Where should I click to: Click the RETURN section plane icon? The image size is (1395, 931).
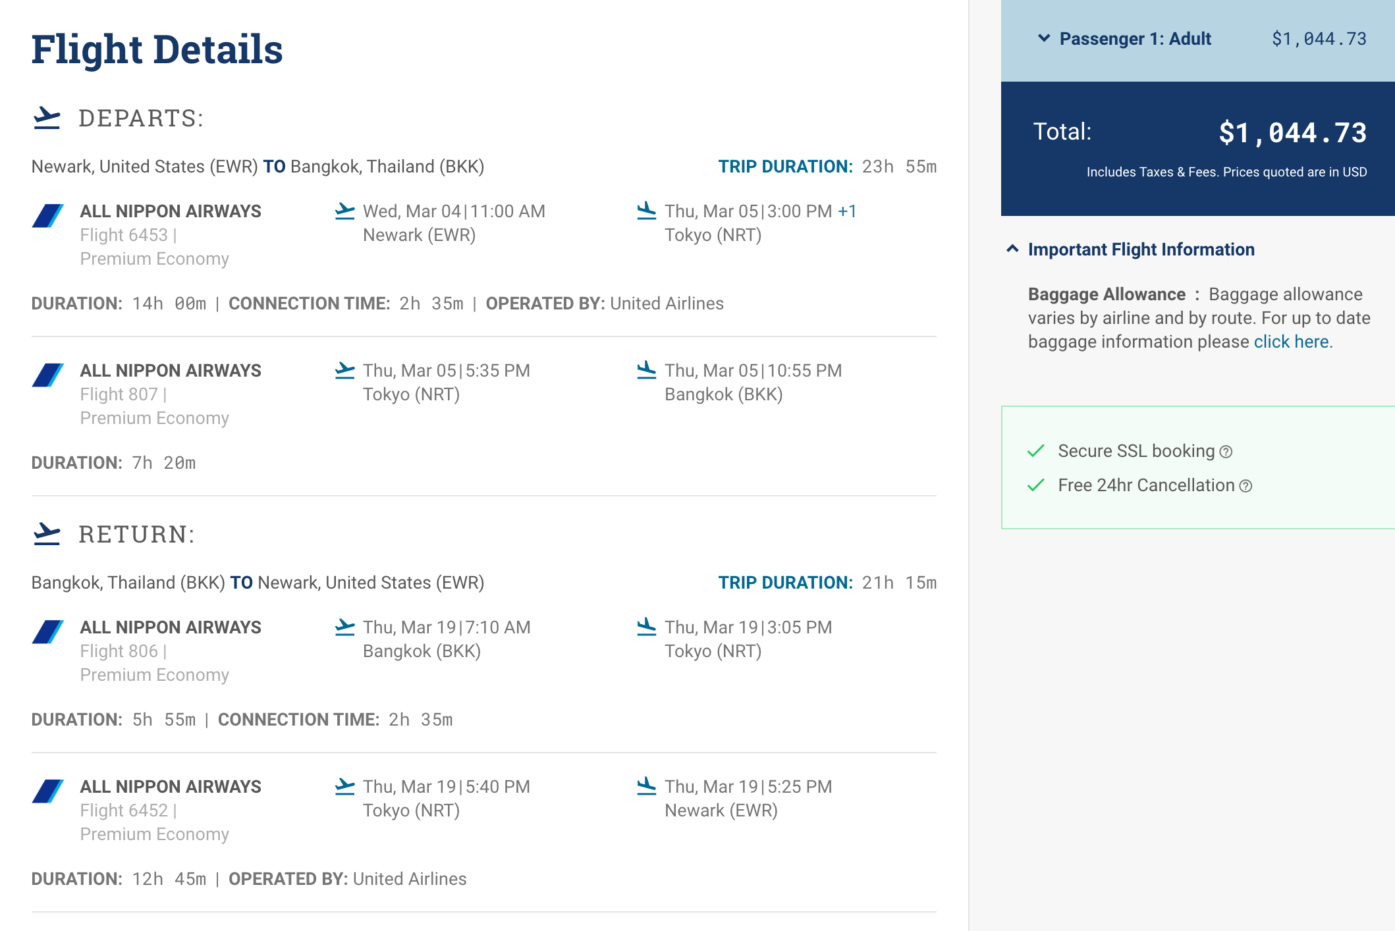pos(47,534)
